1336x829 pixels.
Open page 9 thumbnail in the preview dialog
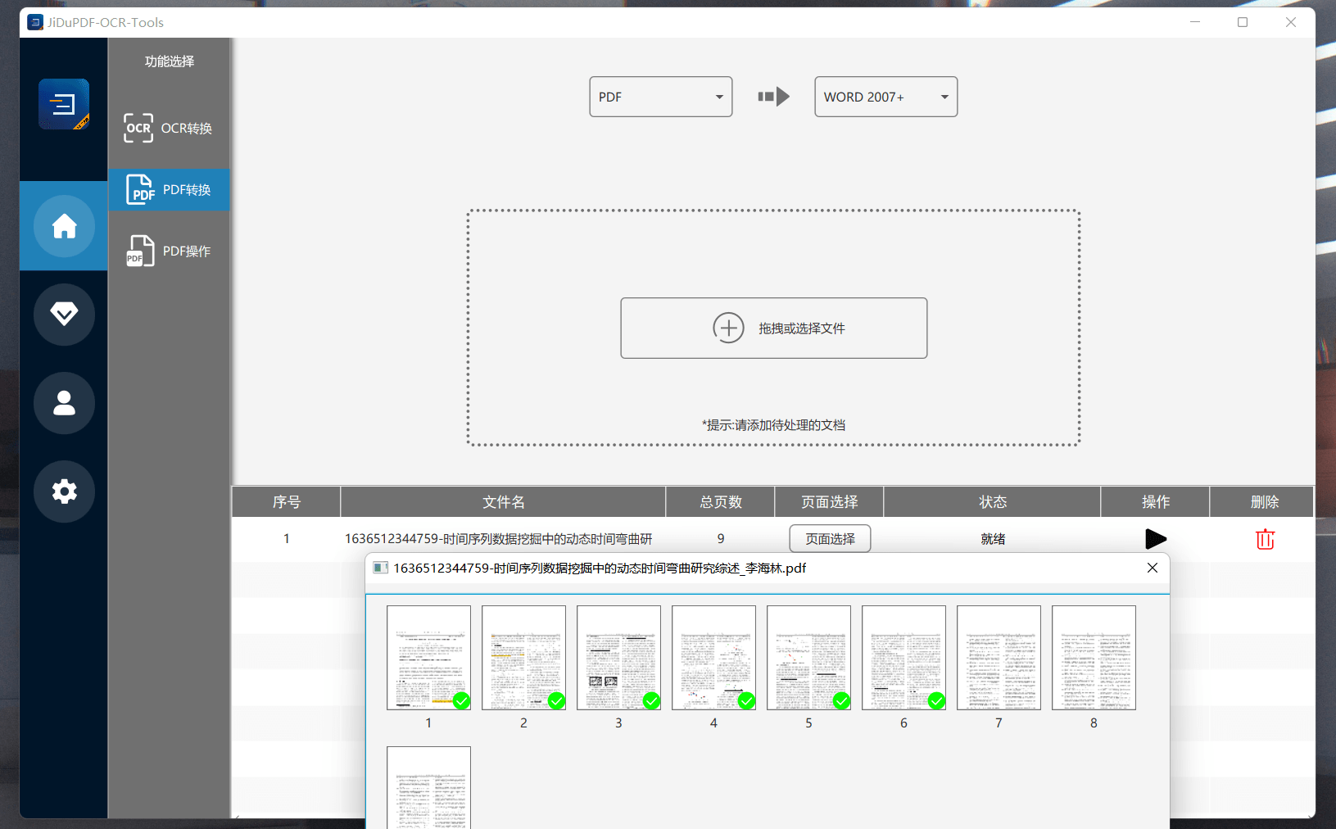[428, 788]
